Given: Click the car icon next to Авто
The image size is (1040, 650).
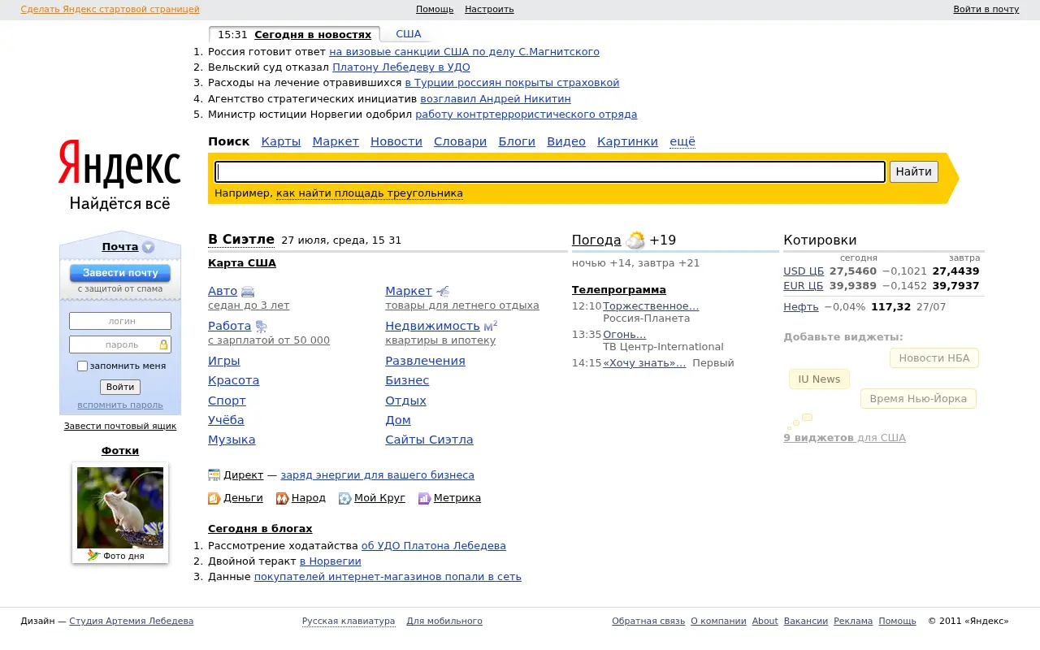Looking at the screenshot, I should [248, 292].
